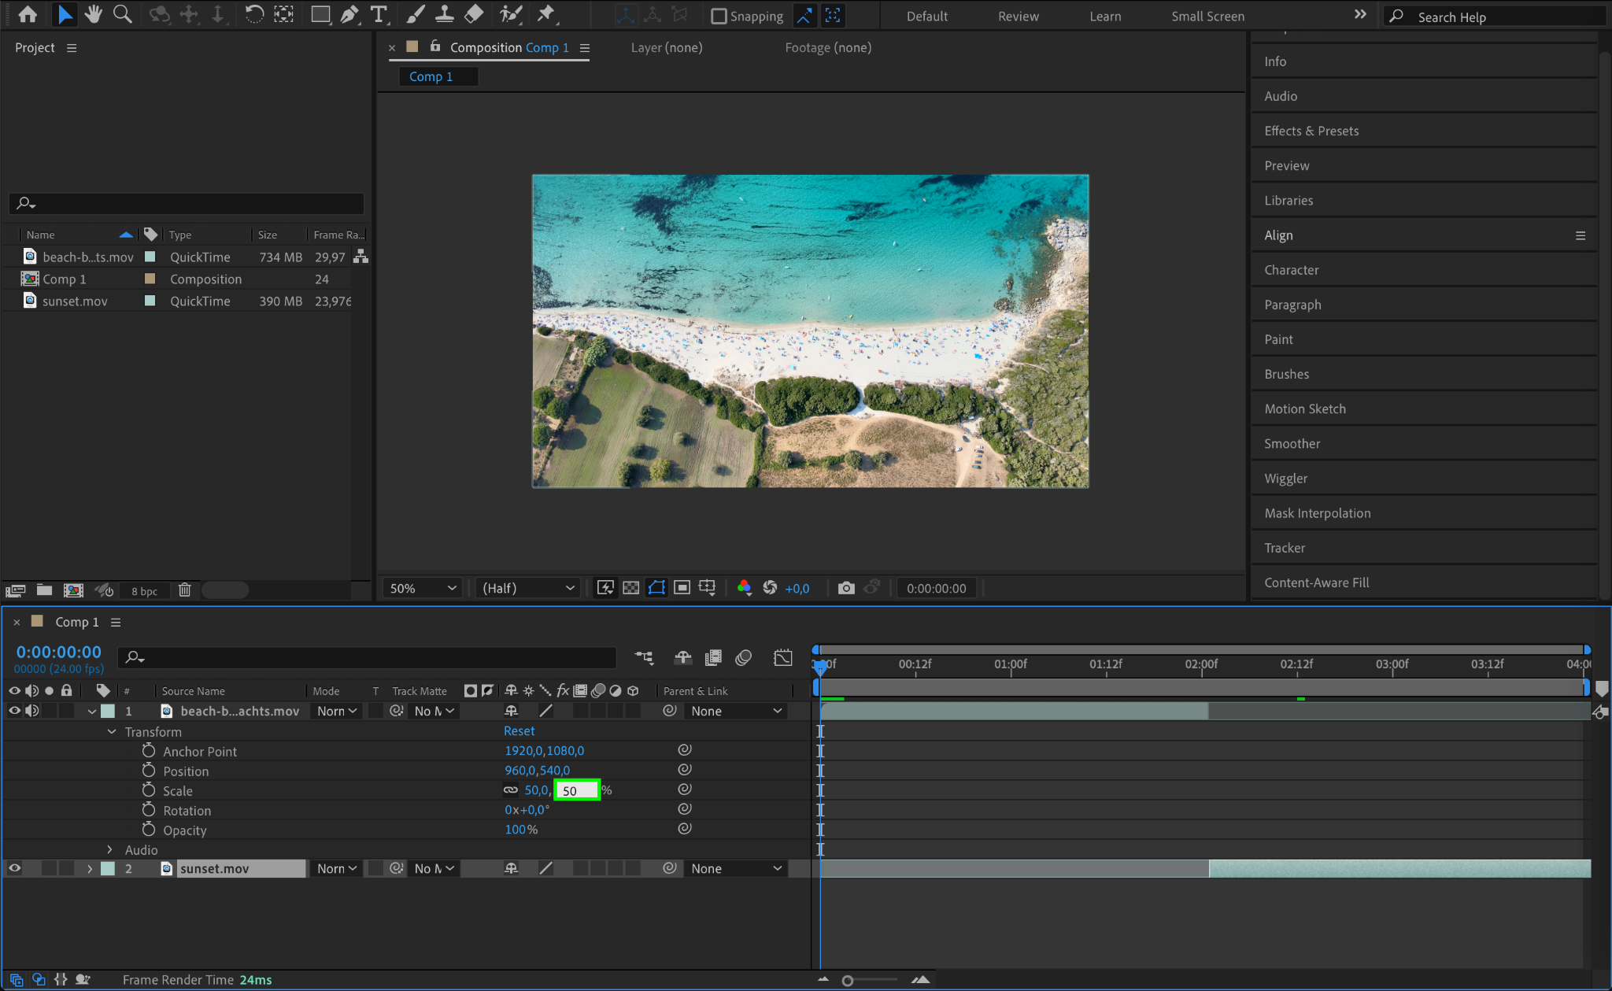Open the 50% magnification dropdown
1612x991 pixels.
423,588
